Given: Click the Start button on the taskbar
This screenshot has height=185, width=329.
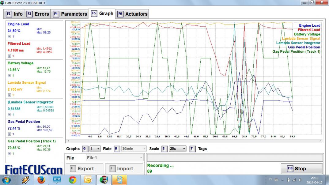Looking at the screenshot, I should [x=6, y=180].
